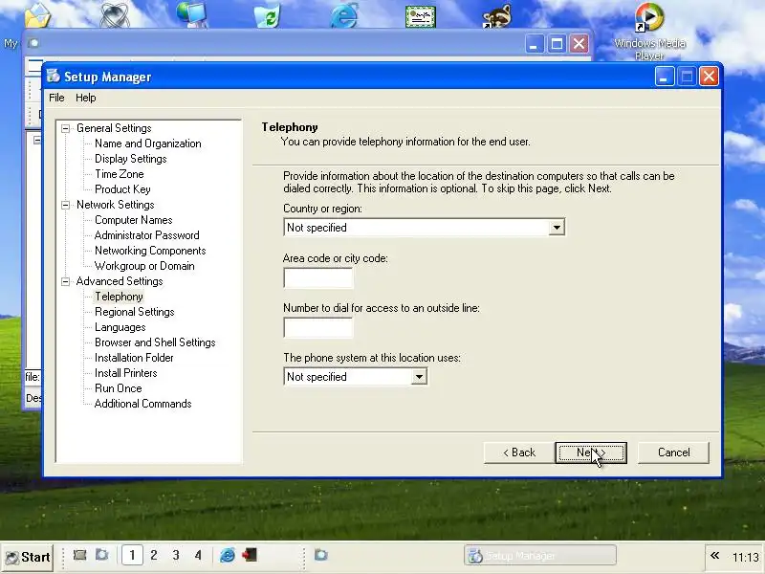Click the outside line number field
The width and height of the screenshot is (765, 574).
(x=318, y=327)
